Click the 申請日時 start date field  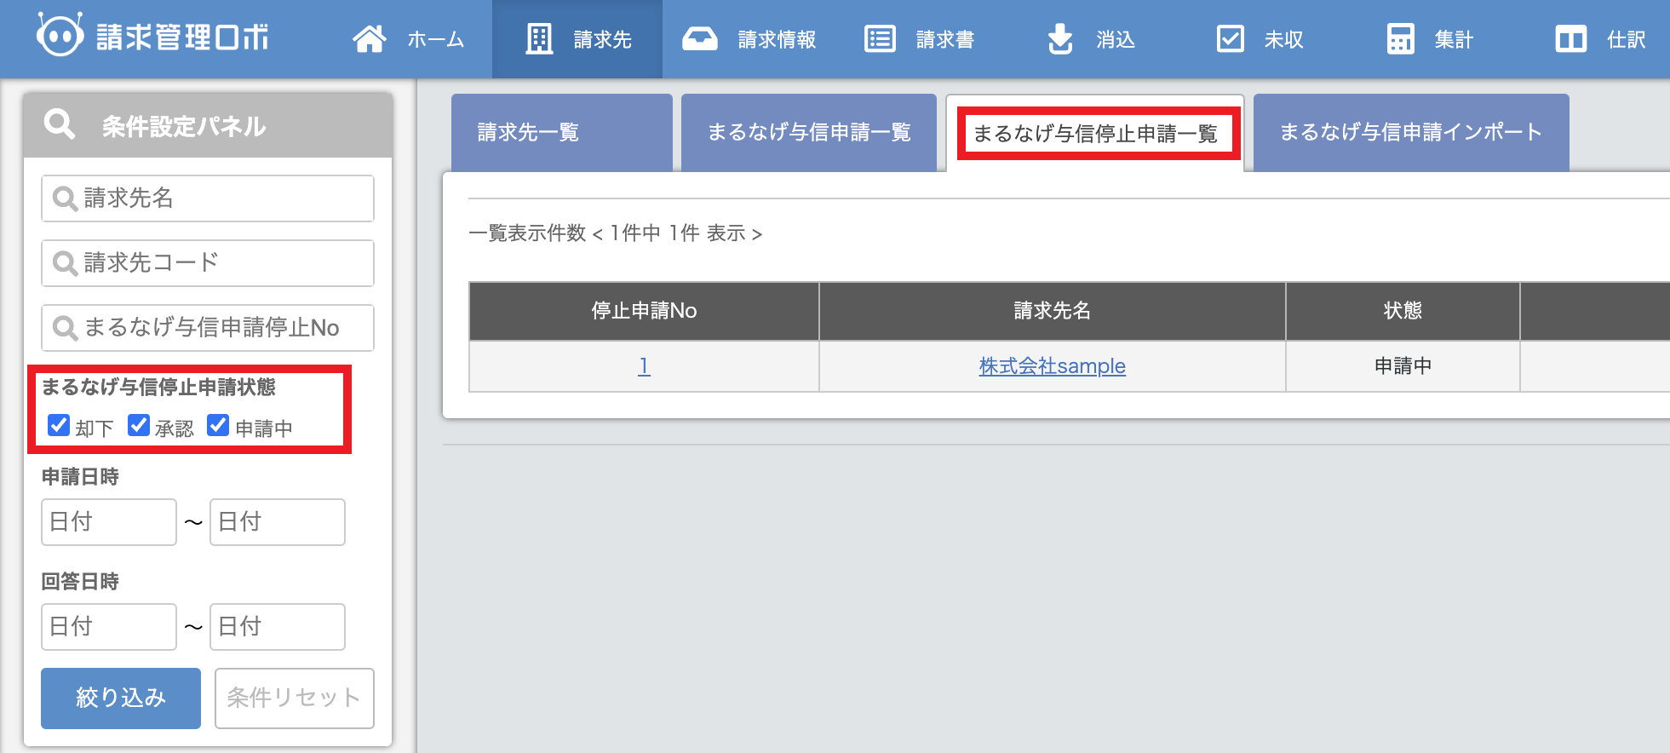(109, 522)
